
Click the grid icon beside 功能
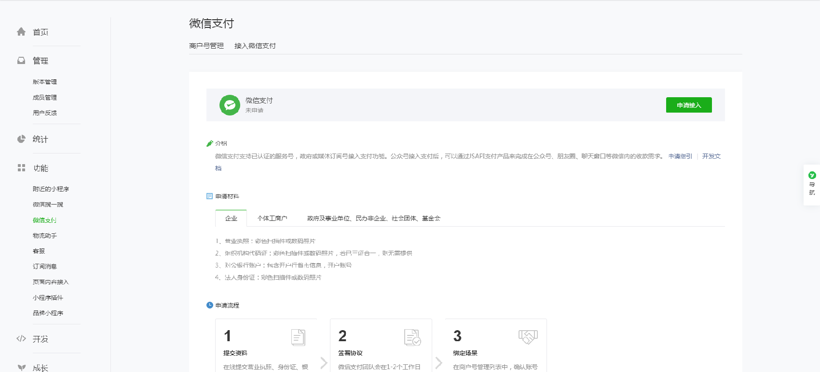tap(21, 168)
